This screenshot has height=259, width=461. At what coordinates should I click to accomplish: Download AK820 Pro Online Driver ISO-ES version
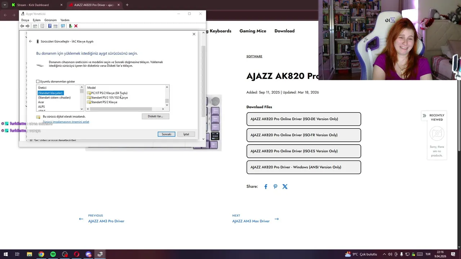(x=304, y=151)
